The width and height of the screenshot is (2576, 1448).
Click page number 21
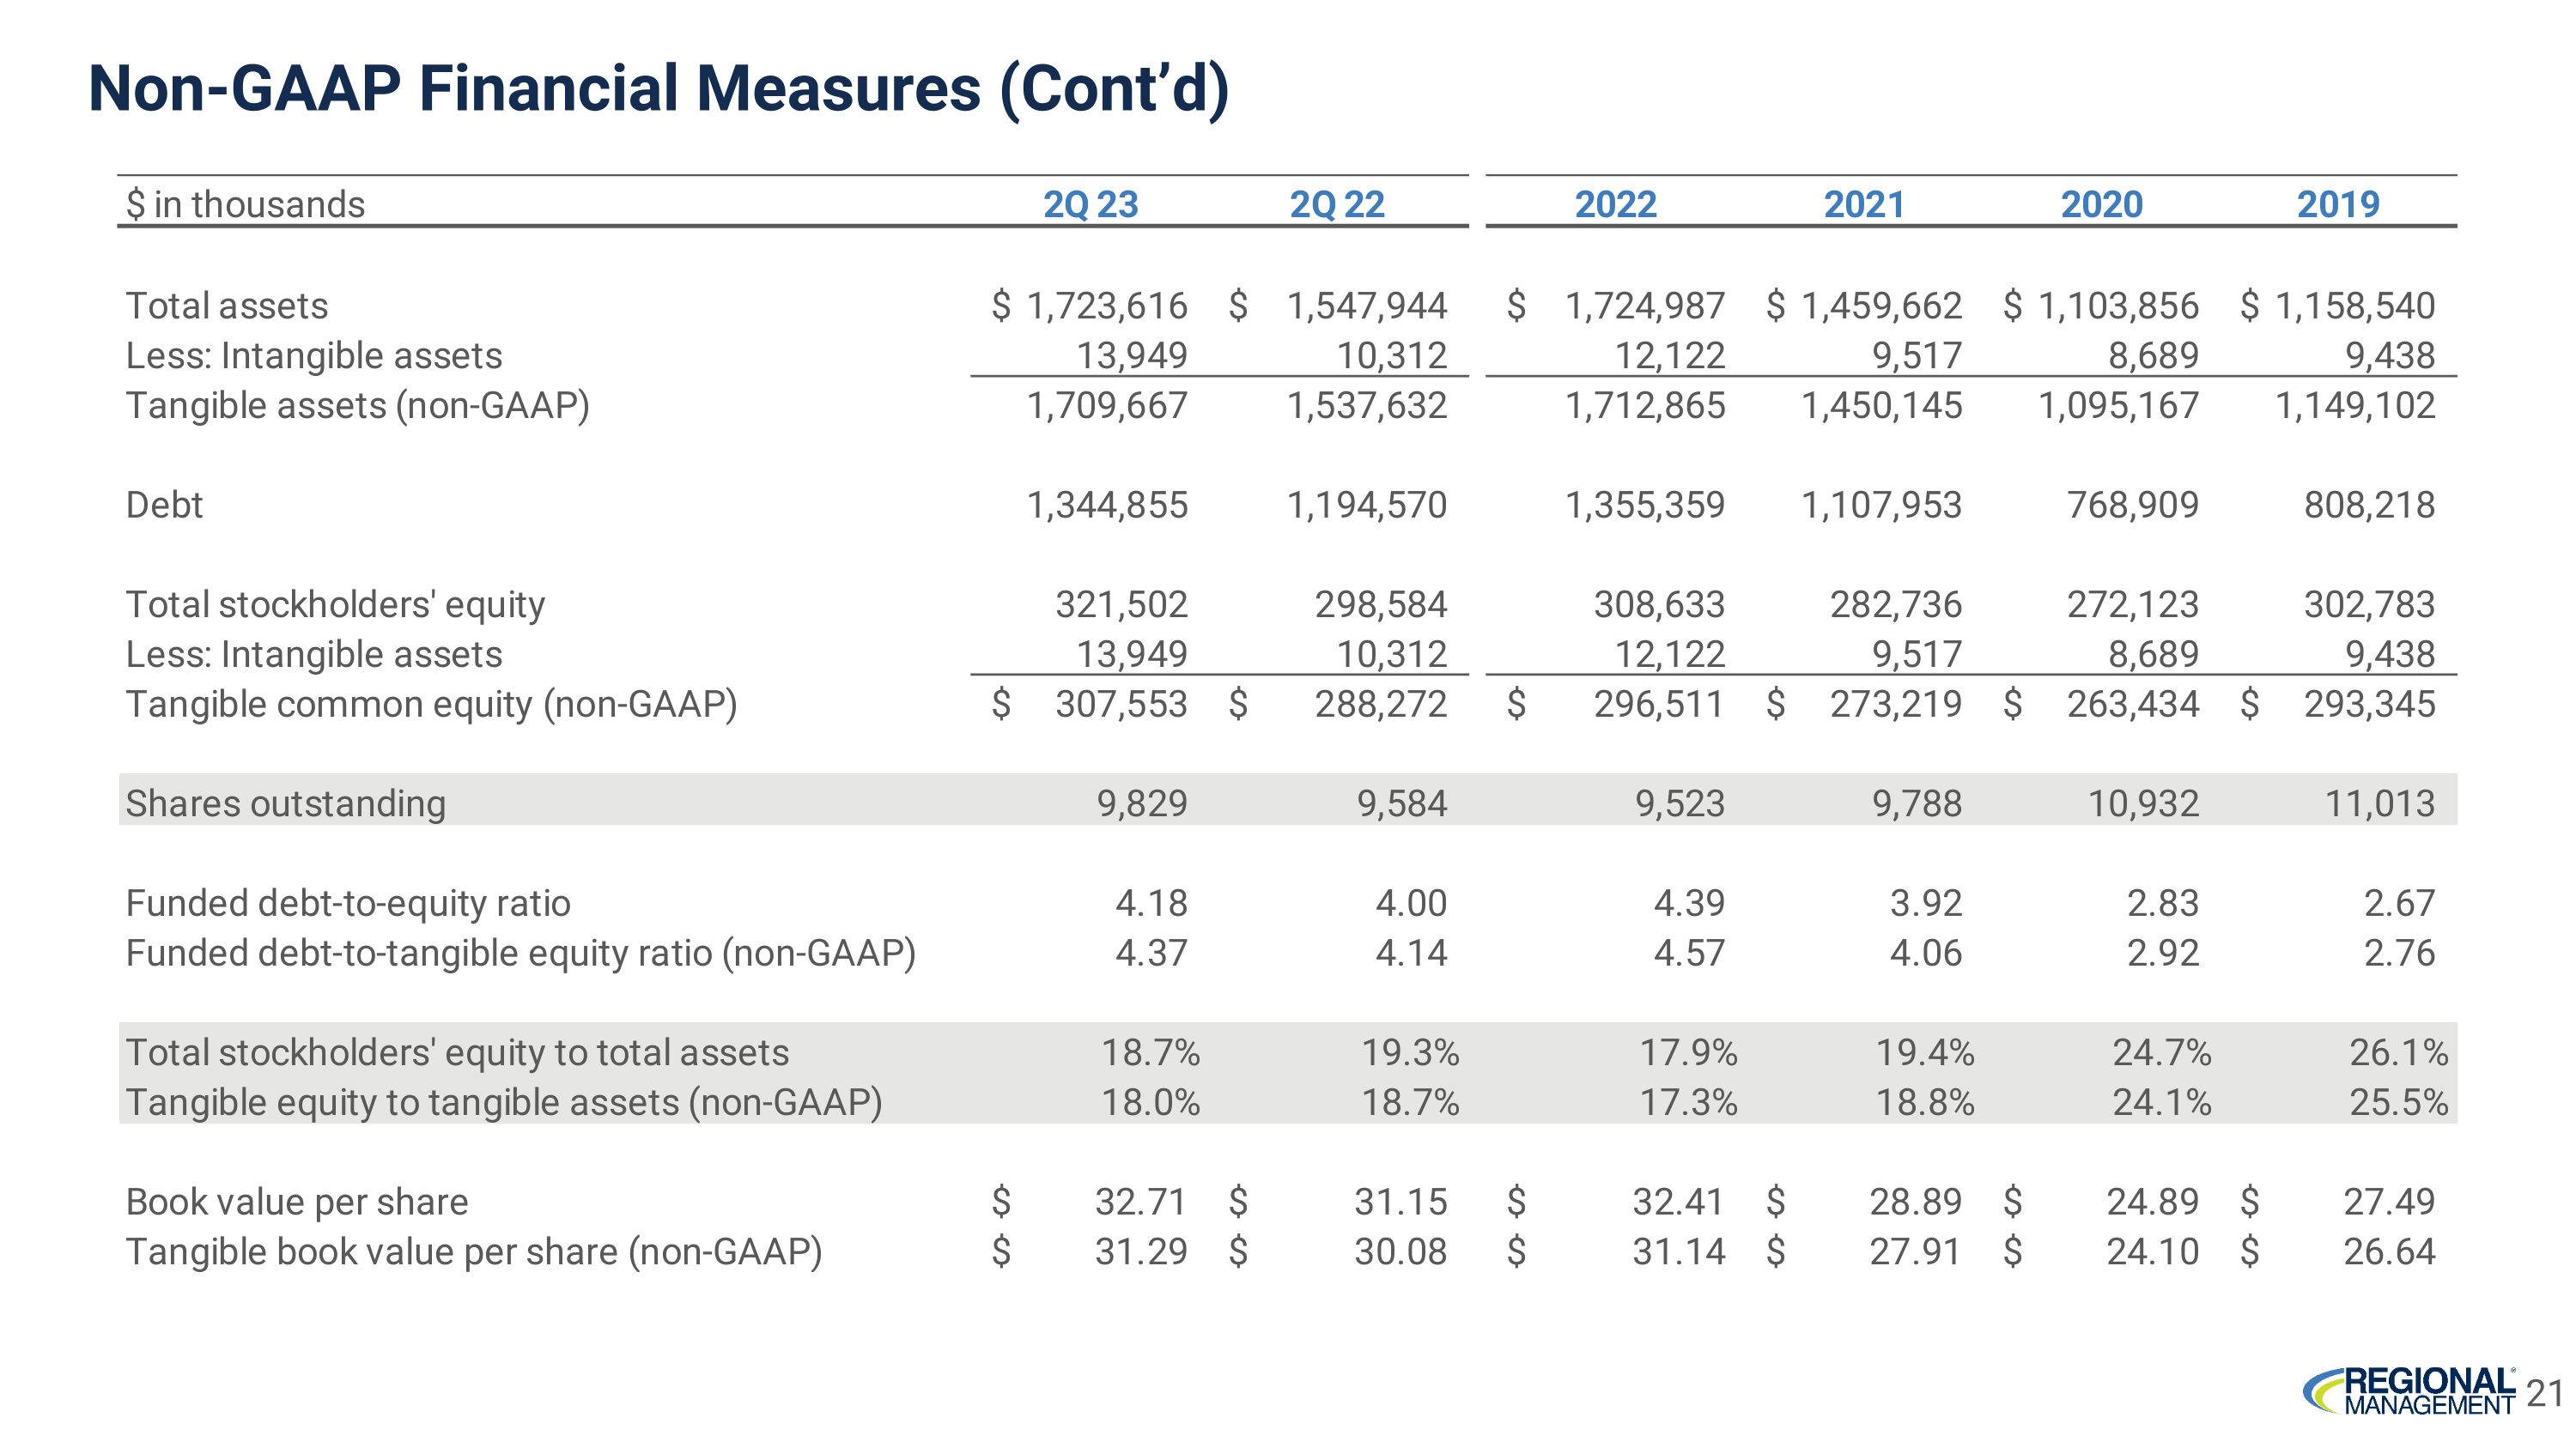pos(2545,1393)
